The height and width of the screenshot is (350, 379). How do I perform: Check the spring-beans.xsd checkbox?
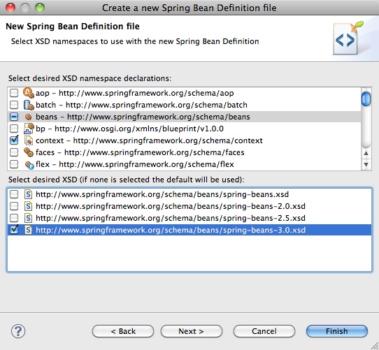pos(14,194)
